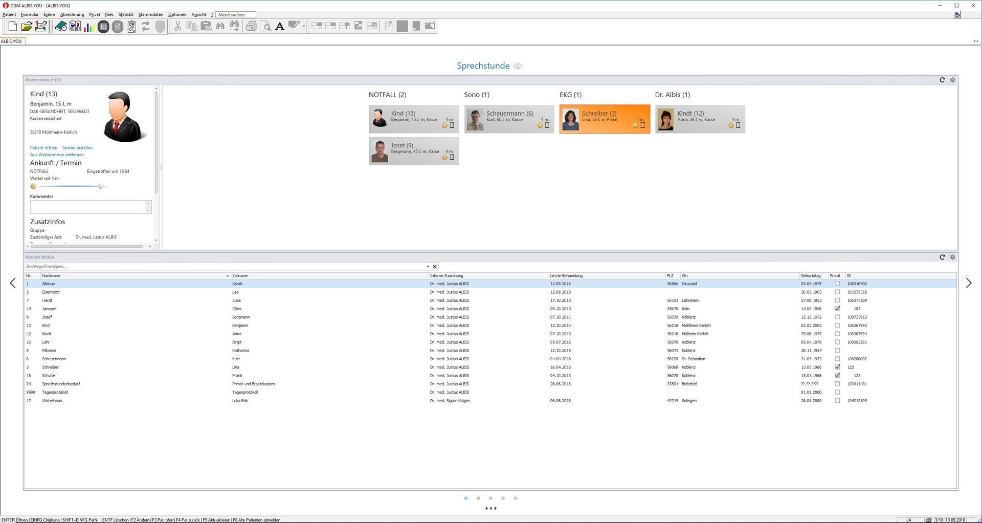Check the Privat box for Albinus row
982x523 pixels.
point(837,284)
